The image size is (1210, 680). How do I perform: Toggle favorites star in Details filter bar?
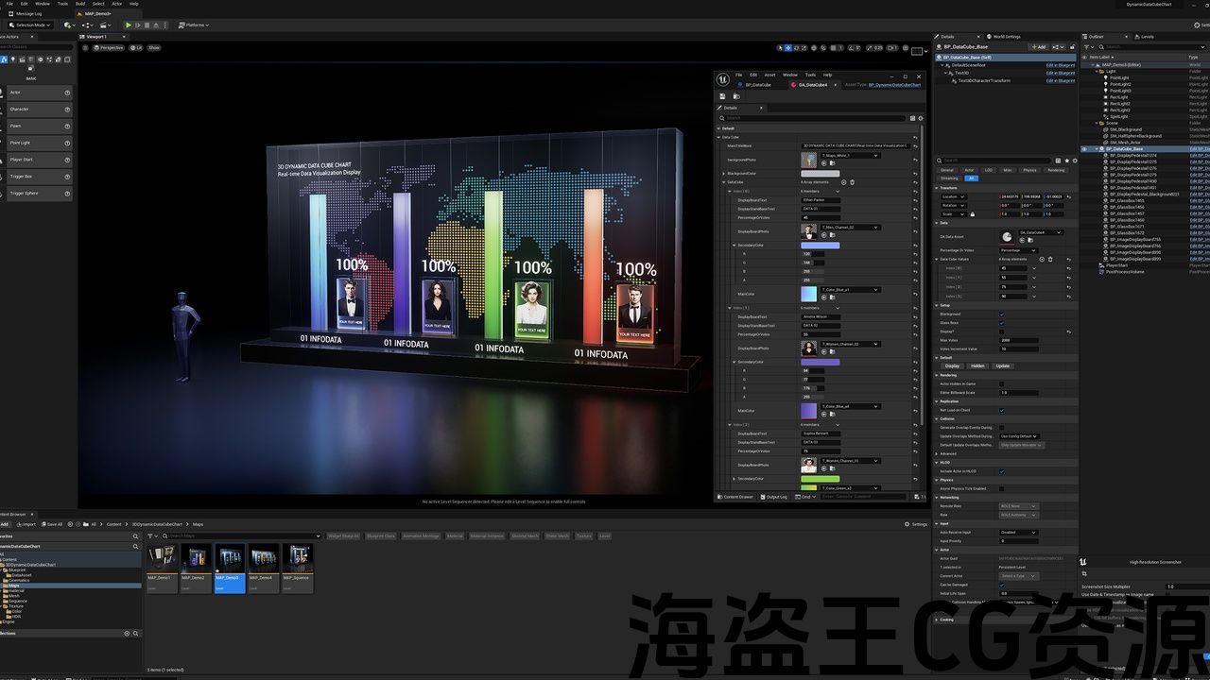(1065, 161)
